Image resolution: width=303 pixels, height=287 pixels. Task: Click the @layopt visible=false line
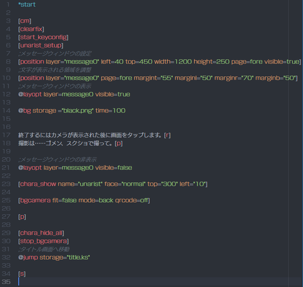[x=75, y=168]
